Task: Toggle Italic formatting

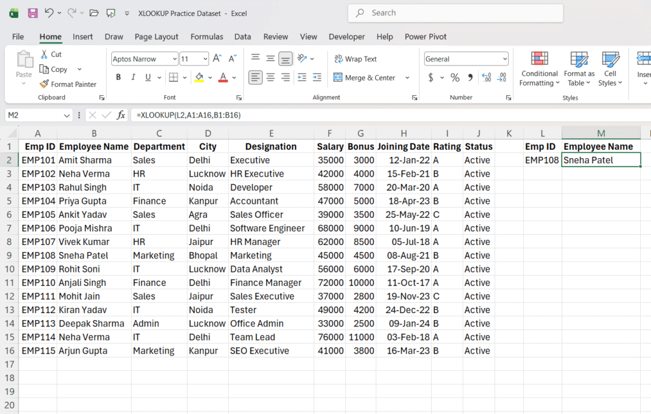Action: pos(134,77)
